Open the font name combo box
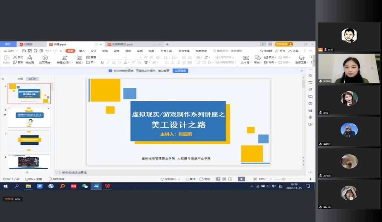The width and height of the screenshot is (382, 222). pyautogui.click(x=113, y=57)
